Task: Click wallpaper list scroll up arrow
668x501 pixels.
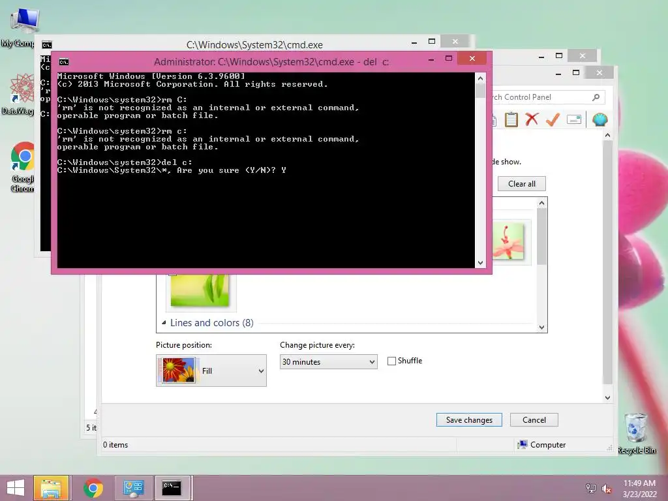Action: [541, 204]
